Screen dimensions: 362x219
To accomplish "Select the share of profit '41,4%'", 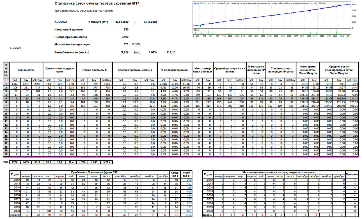I will 185,84.
